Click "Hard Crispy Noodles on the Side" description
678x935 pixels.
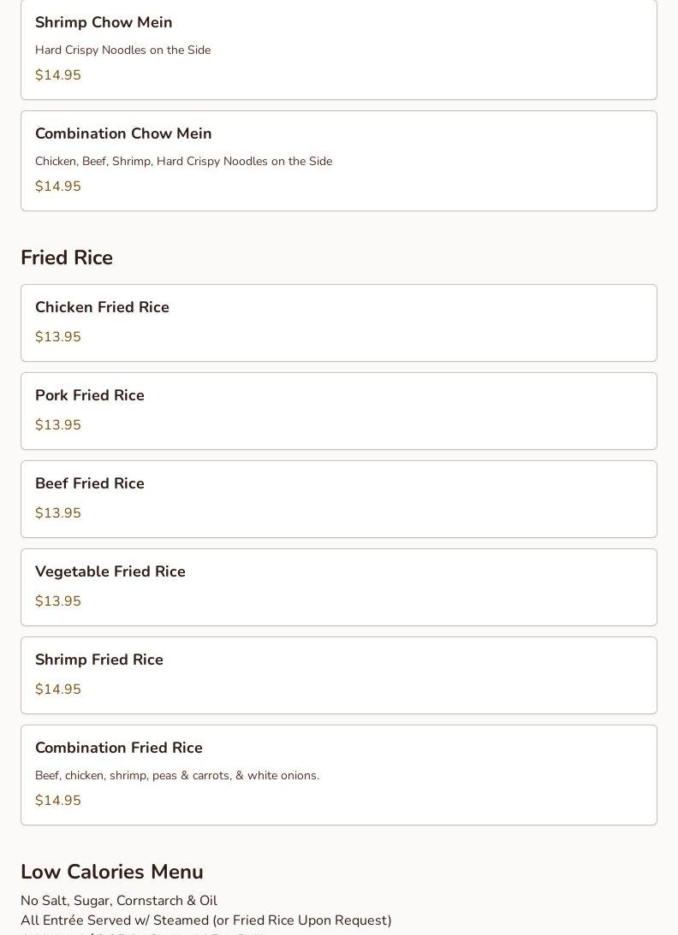[x=122, y=50]
